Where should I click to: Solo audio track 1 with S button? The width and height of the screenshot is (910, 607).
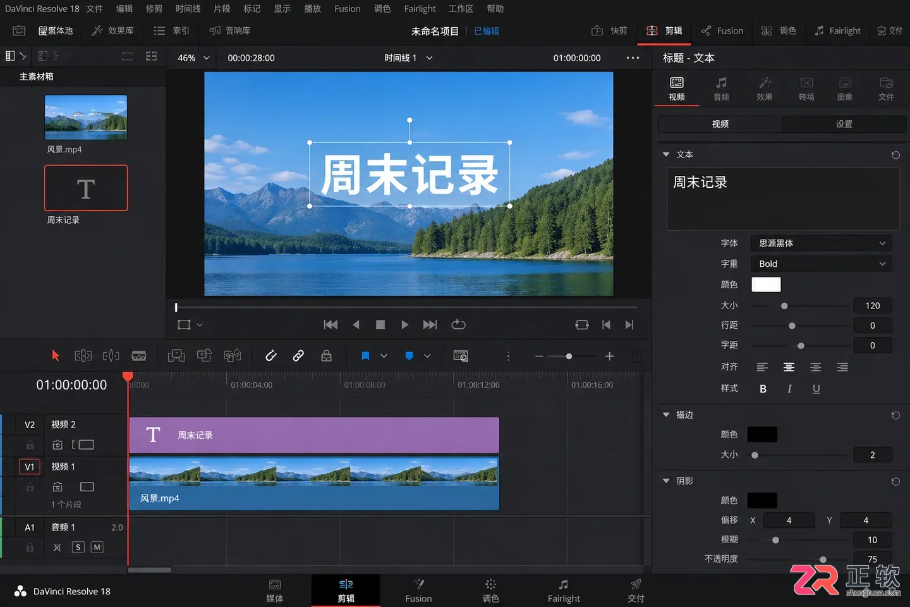coord(78,548)
